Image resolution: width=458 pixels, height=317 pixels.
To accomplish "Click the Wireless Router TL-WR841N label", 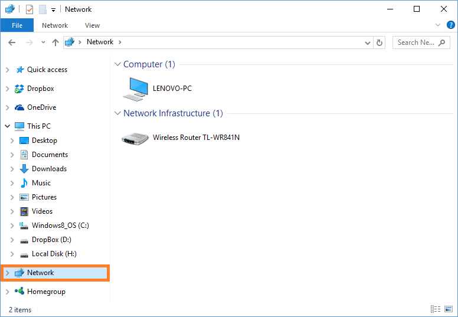I will point(196,138).
